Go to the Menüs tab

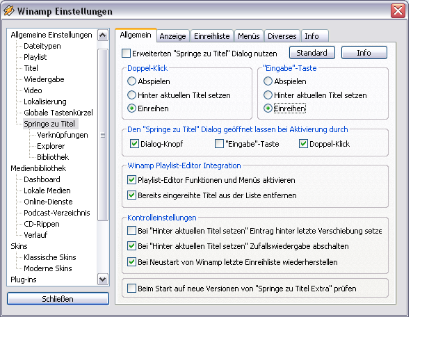tap(249, 36)
